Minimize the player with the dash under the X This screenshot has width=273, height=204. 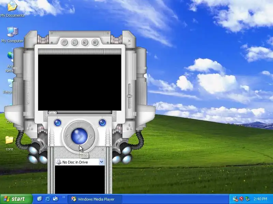point(129,45)
